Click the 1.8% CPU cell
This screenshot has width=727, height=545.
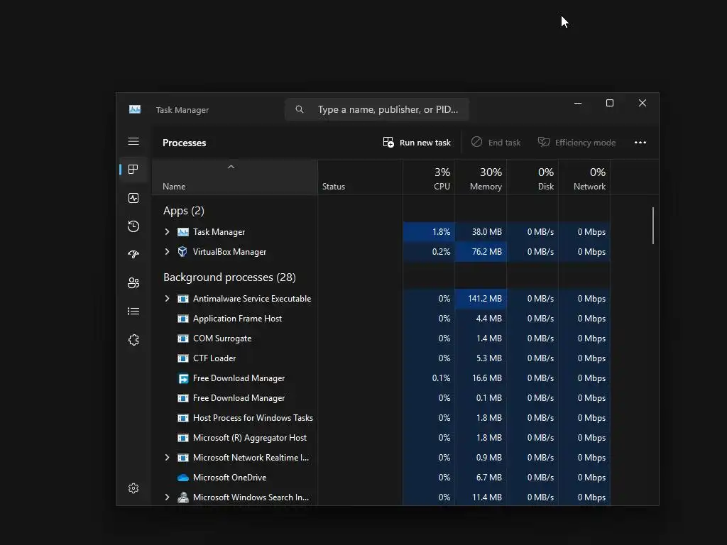429,232
